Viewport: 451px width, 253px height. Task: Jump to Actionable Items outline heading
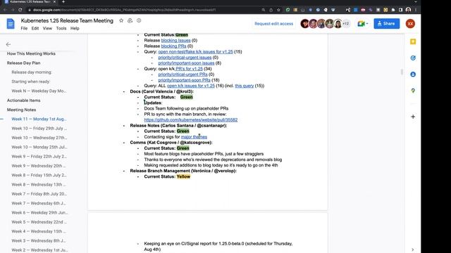[23, 100]
